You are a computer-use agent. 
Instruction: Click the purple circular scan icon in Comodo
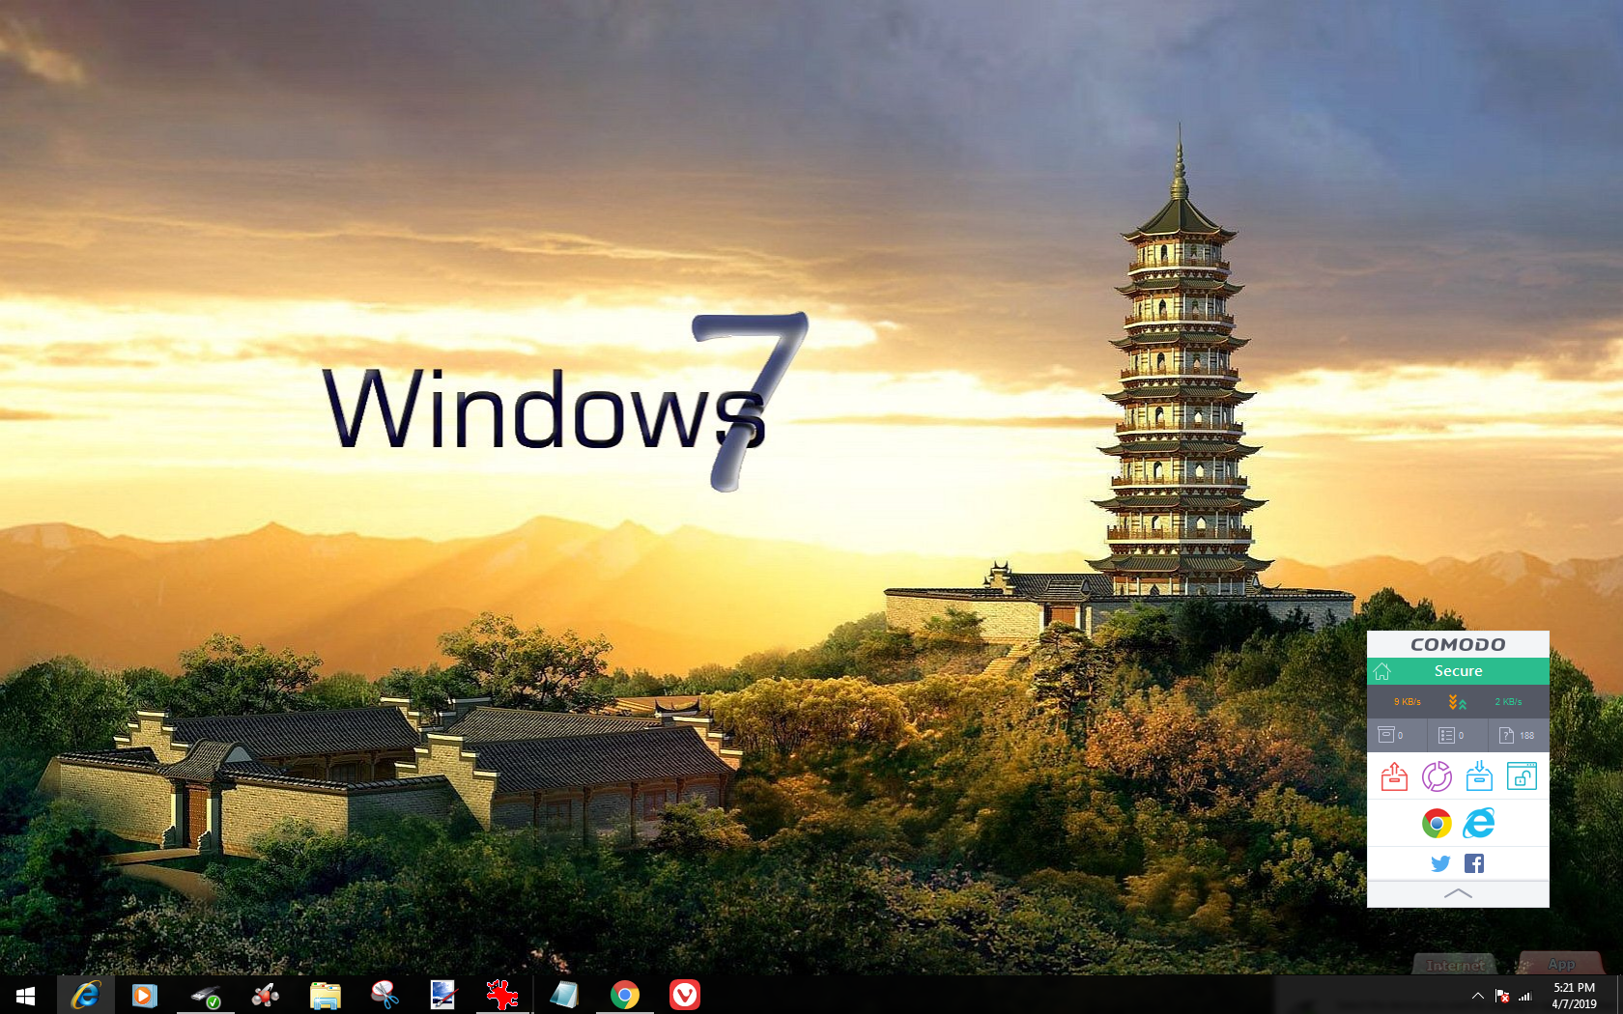(1437, 776)
